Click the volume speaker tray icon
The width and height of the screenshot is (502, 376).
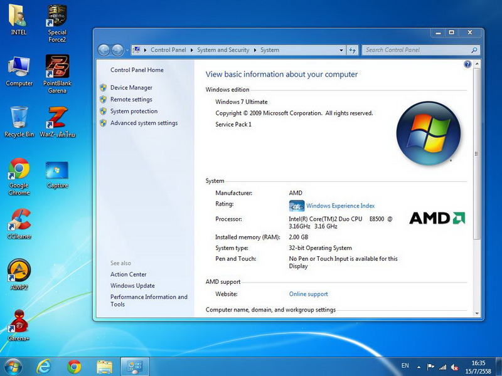coord(455,366)
